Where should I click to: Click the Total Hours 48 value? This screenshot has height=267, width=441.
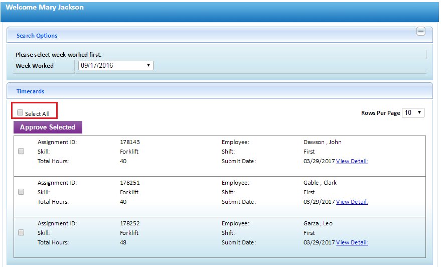tap(123, 242)
